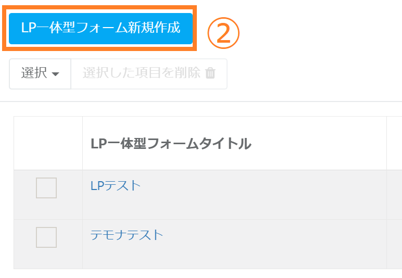This screenshot has height=278, width=402.
Task: Open the LPテスト form link
Action: (x=116, y=185)
